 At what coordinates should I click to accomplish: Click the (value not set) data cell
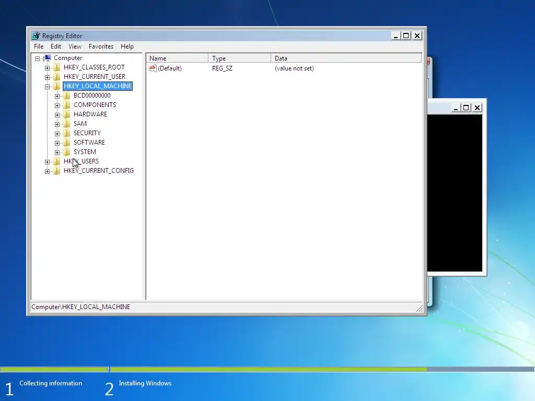pos(294,68)
